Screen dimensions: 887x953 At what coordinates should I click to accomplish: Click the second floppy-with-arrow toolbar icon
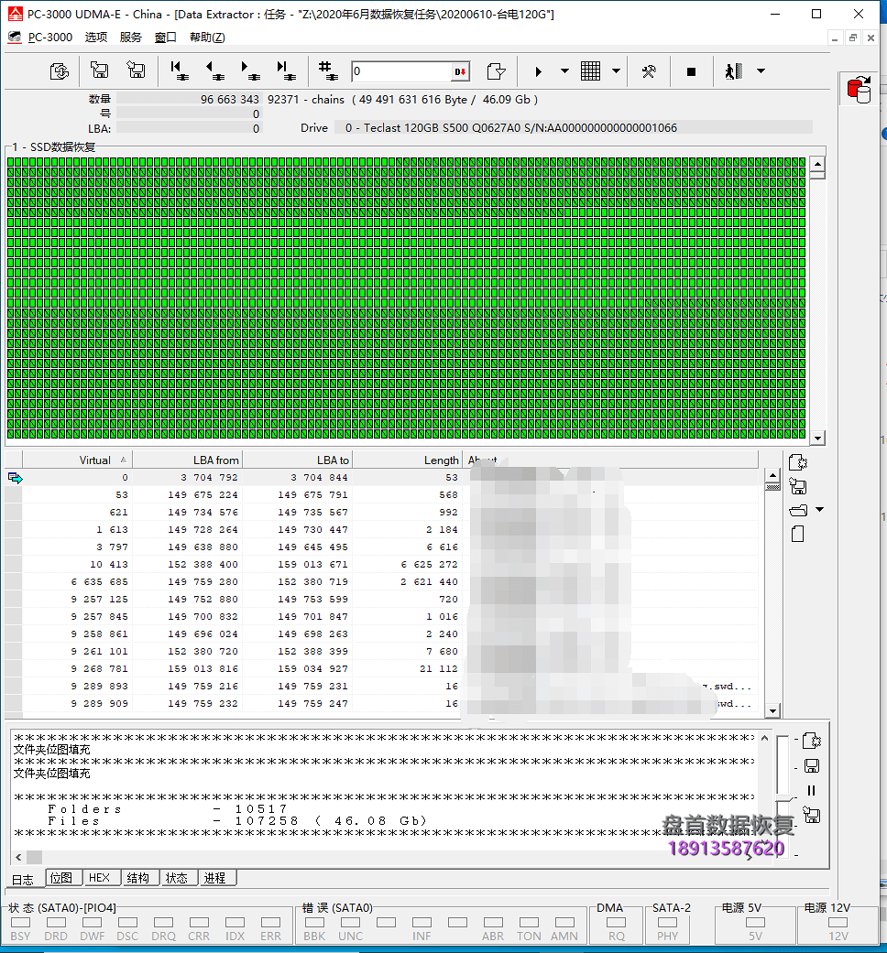tap(136, 70)
